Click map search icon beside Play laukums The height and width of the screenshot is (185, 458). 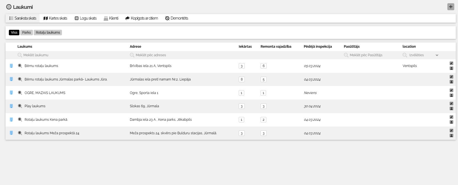tap(20, 106)
